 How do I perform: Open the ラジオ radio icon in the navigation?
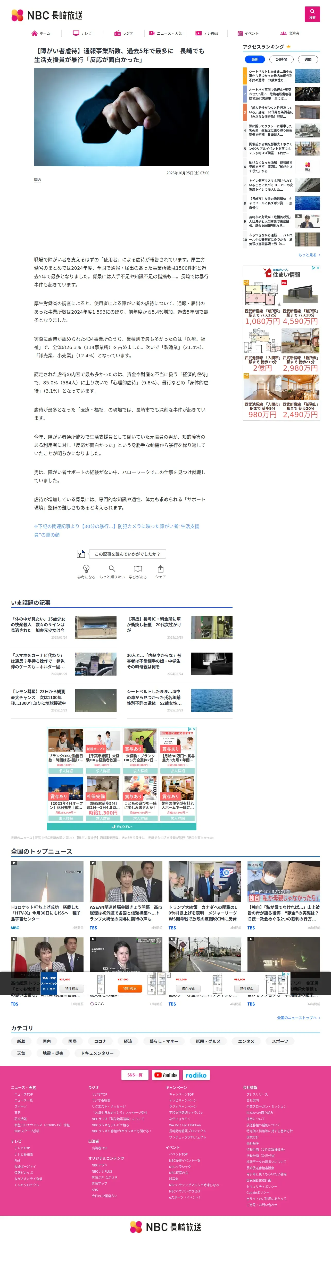click(117, 34)
